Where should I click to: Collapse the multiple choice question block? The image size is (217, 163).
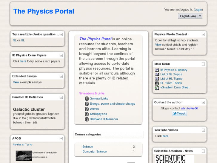coord(61,34)
